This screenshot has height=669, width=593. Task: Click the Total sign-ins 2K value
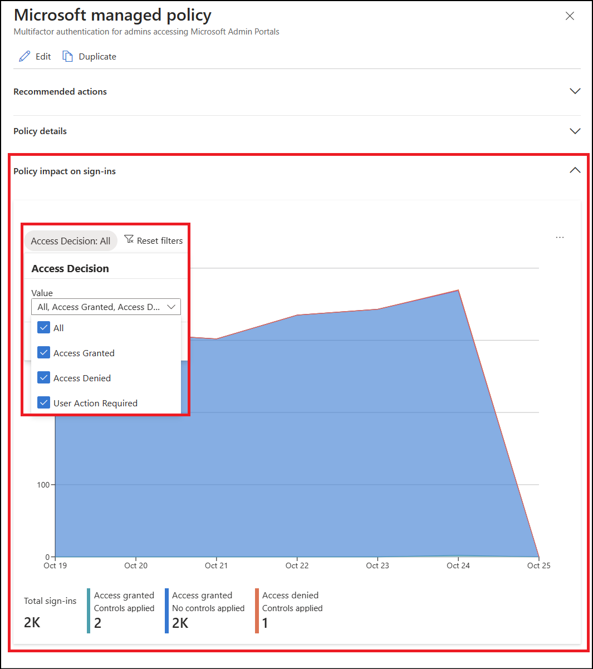click(x=32, y=622)
